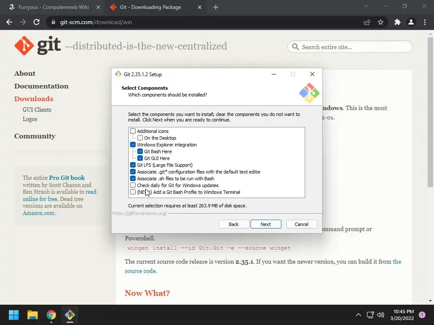
Task: Close the Furryous wiki tab
Action: [x=98, y=7]
